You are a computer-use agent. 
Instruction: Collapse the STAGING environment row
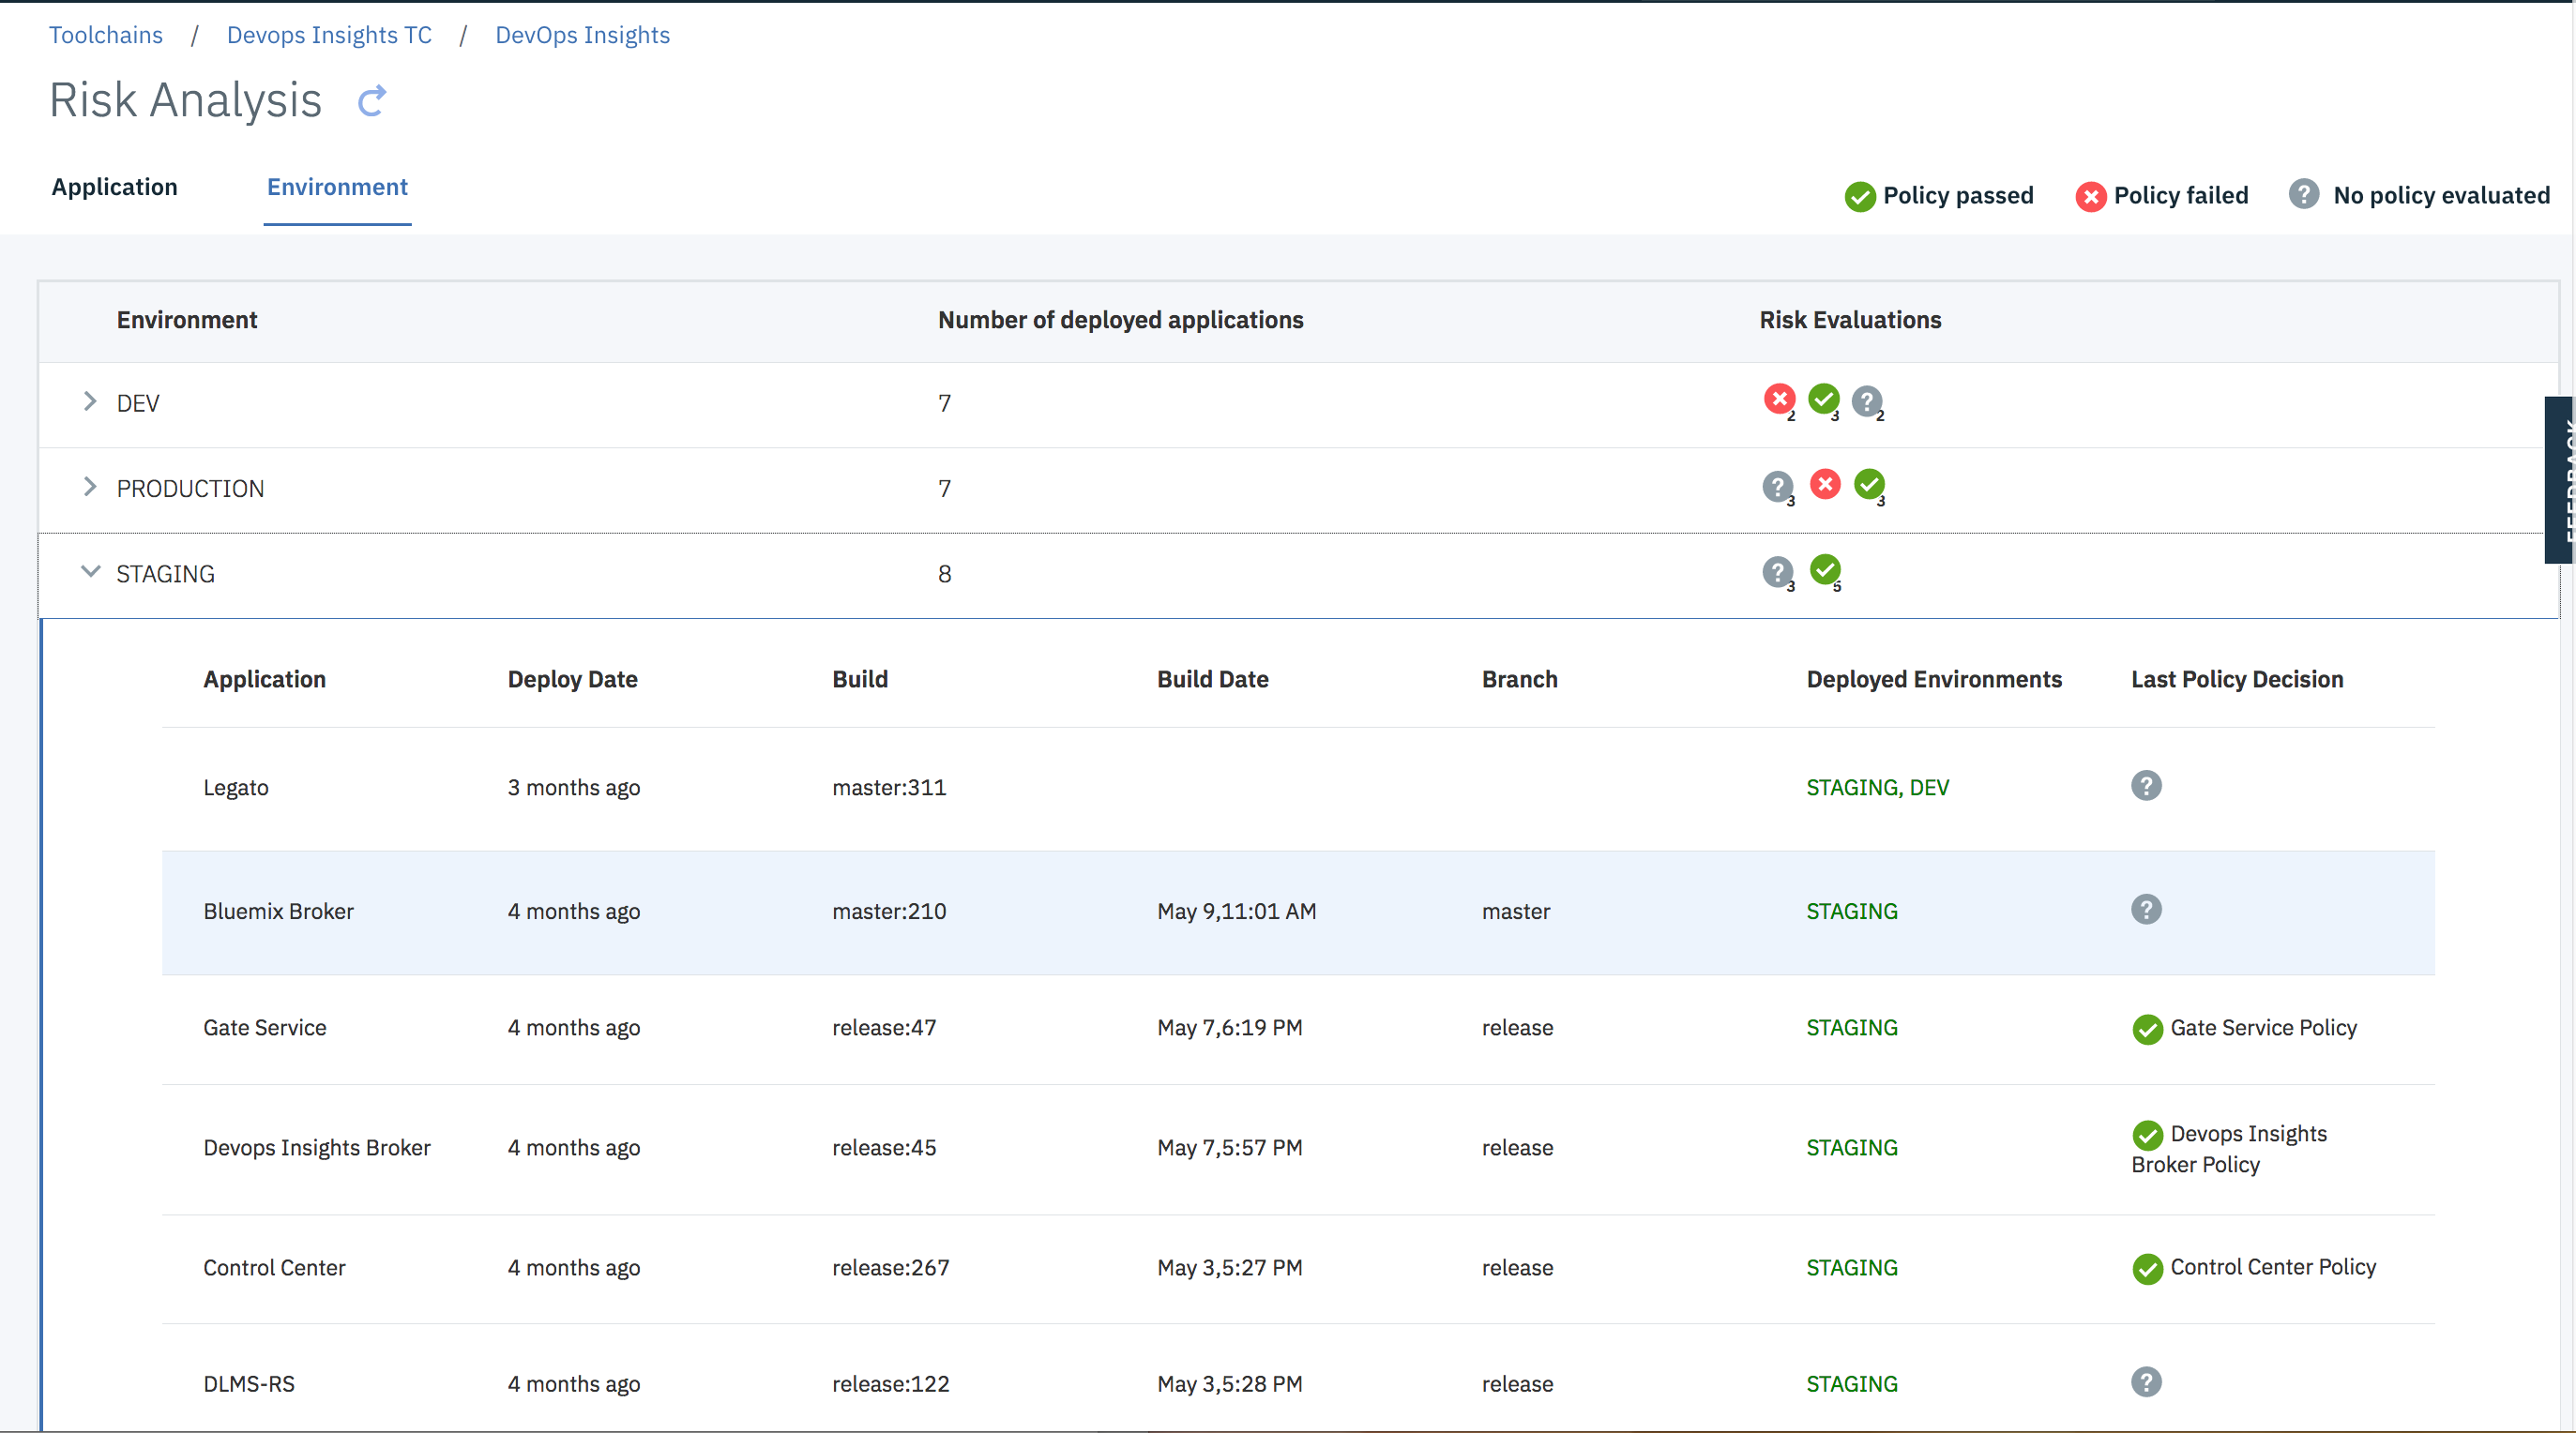90,572
